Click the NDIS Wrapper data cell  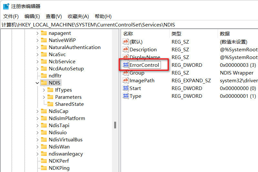237,73
